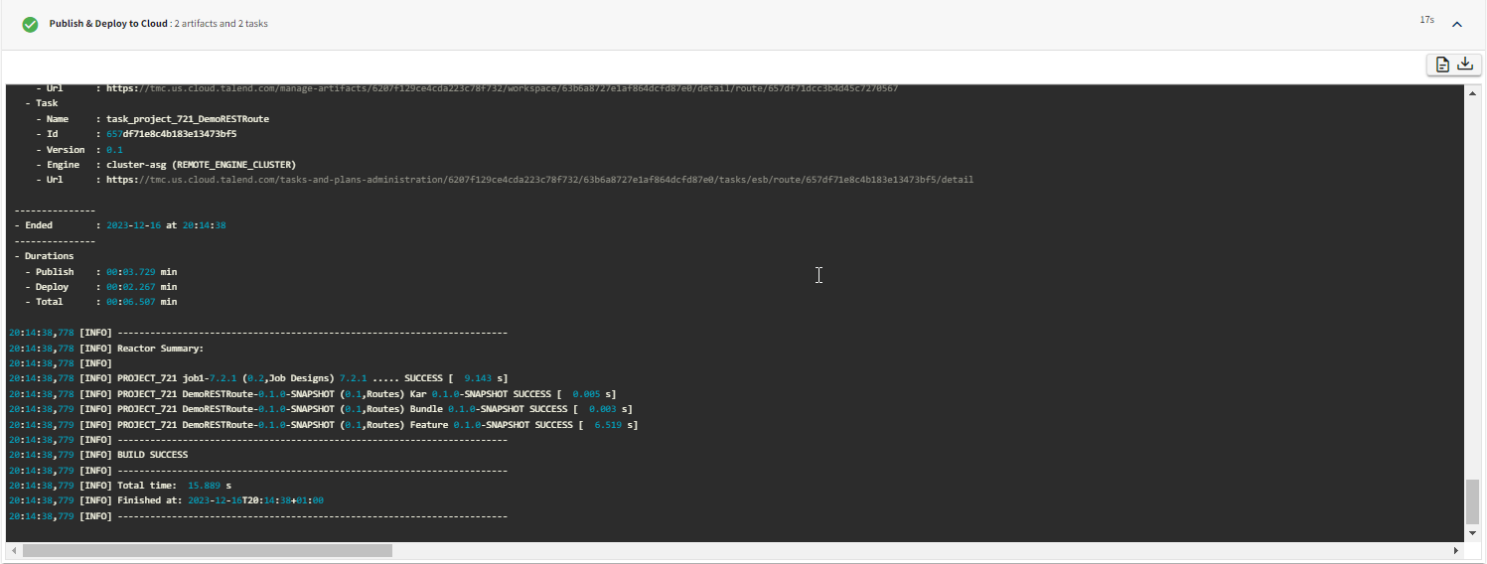
Task: Click the horizontal scrollbar thumb
Action: (207, 550)
